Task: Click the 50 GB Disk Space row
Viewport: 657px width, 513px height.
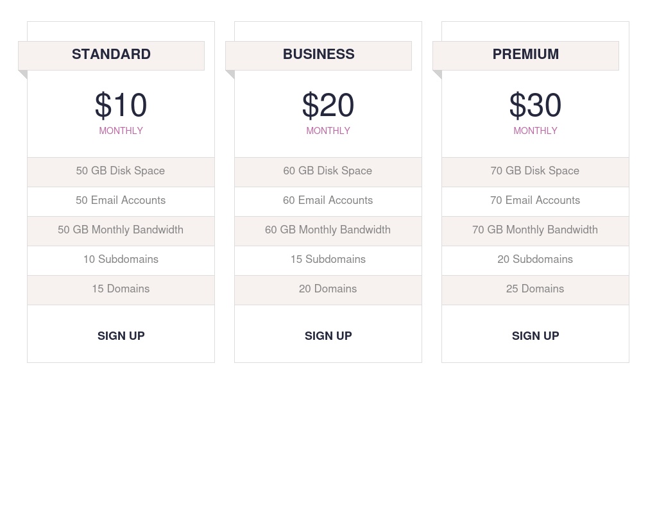Action: click(x=121, y=171)
